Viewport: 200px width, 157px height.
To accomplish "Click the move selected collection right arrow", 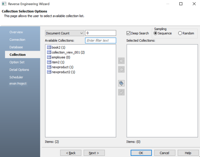I will (x=121, y=61).
